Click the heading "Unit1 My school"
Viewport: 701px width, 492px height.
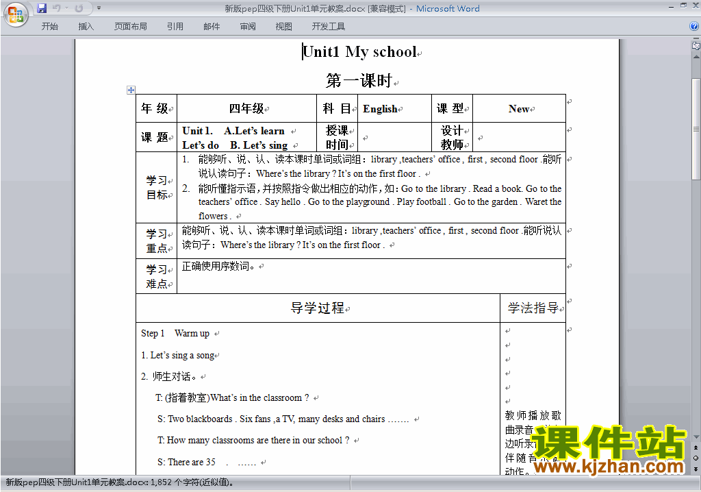360,51
